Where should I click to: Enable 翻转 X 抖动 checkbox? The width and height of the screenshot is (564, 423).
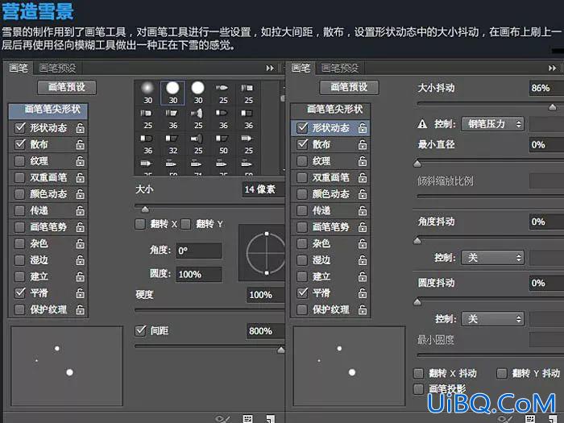(419, 373)
